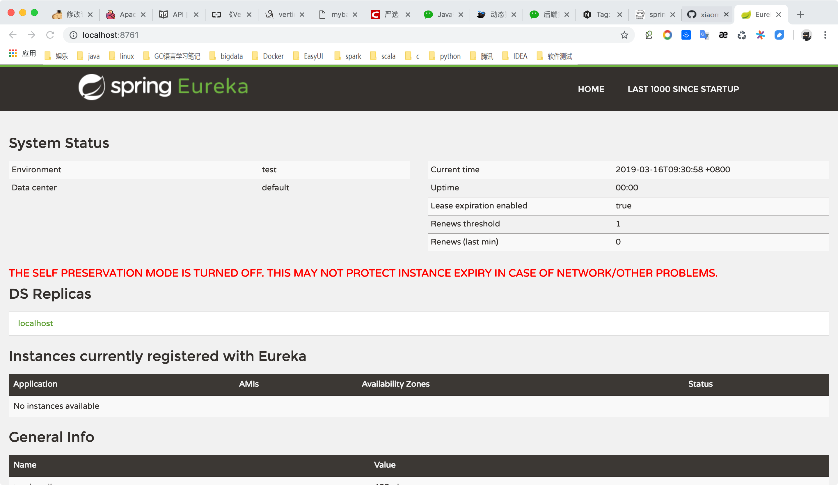
Task: Open new tab with plus button
Action: [x=801, y=15]
